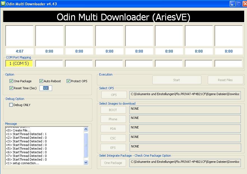Image resolution: width=247 pixels, height=174 pixels.
Task: Click the BOOT path field showing NONE
Action: [185, 110]
